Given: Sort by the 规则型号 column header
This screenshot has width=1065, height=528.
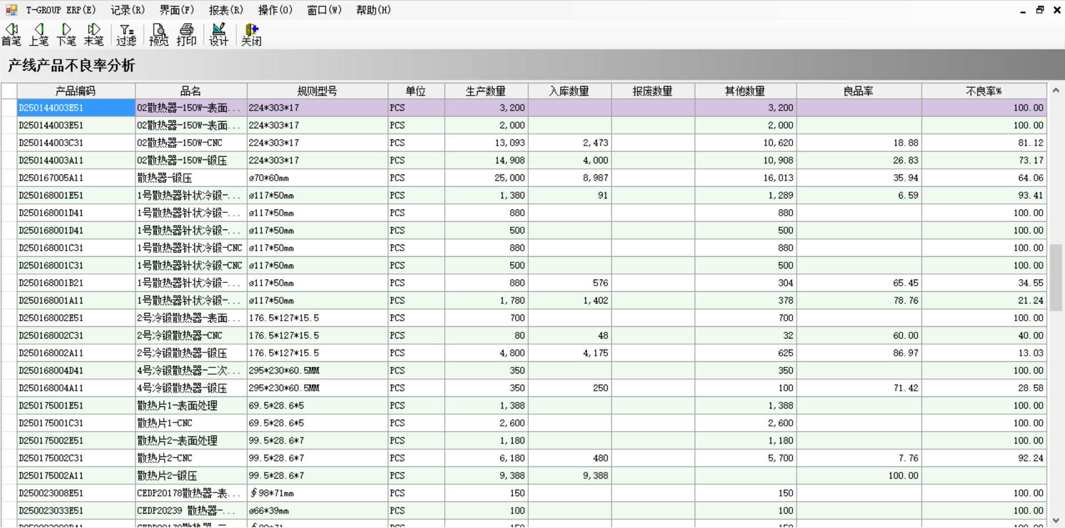Looking at the screenshot, I should [317, 91].
